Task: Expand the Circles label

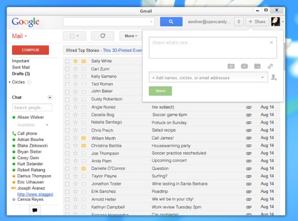Action: point(10,82)
